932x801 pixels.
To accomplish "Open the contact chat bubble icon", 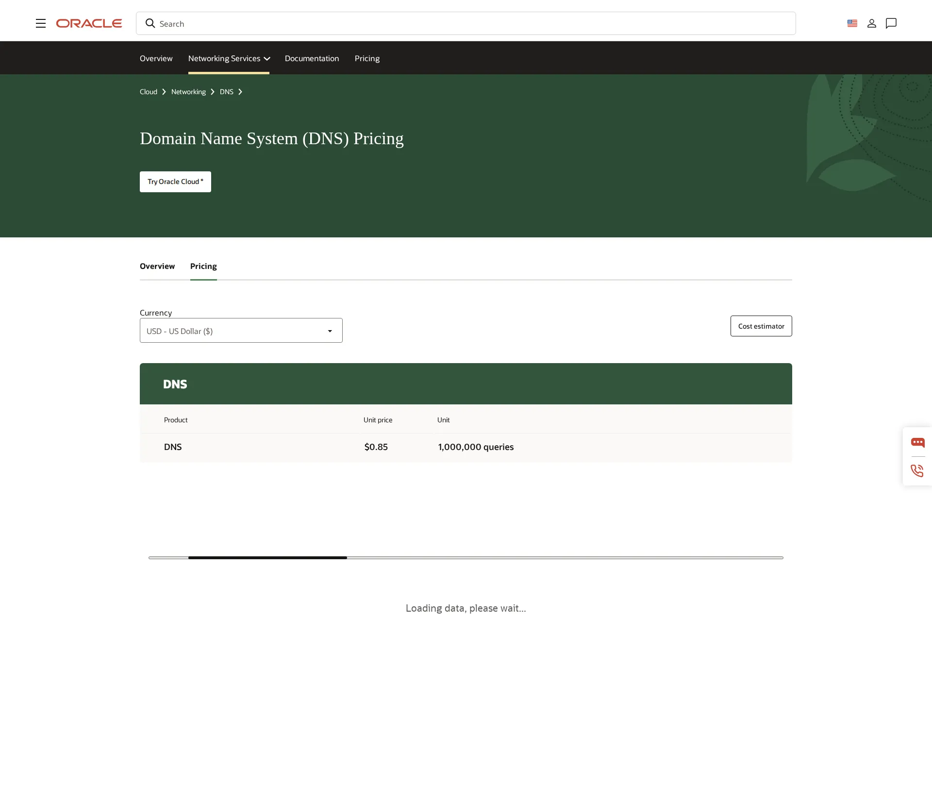I will click(x=891, y=23).
